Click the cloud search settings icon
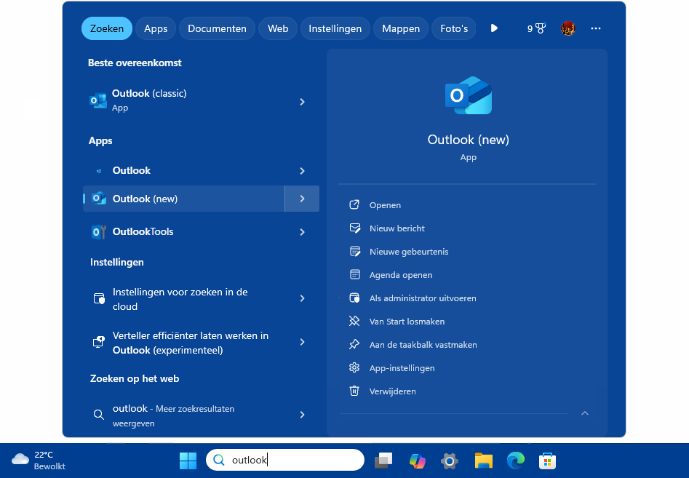This screenshot has height=478, width=689. point(99,299)
